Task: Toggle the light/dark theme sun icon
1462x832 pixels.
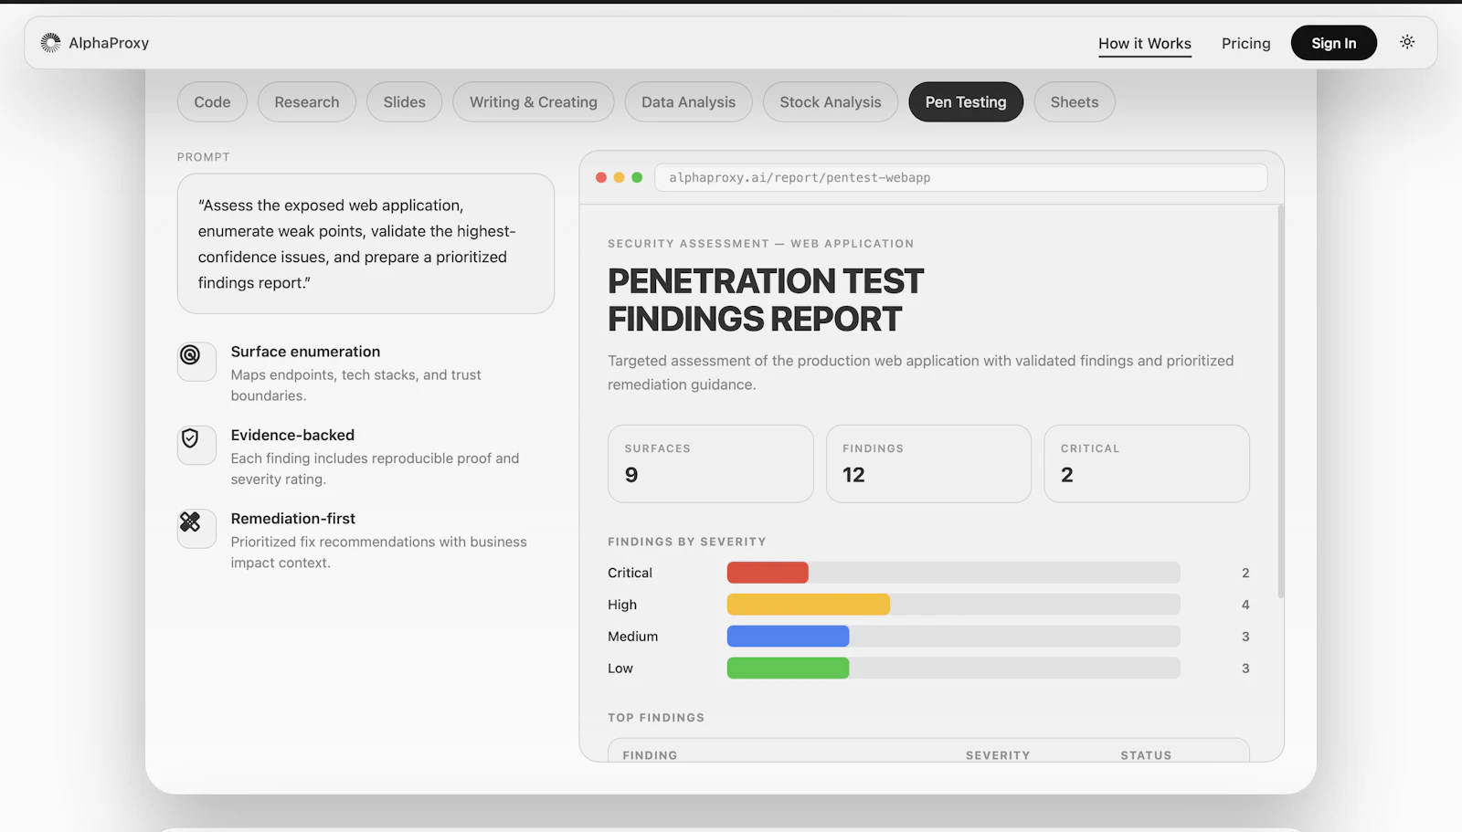Action: 1407,42
